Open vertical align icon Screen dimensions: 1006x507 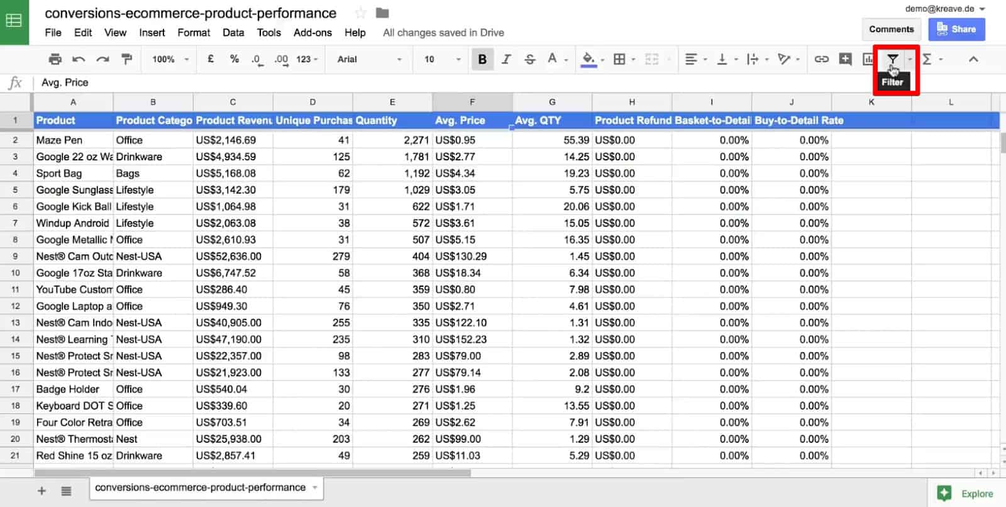point(722,59)
